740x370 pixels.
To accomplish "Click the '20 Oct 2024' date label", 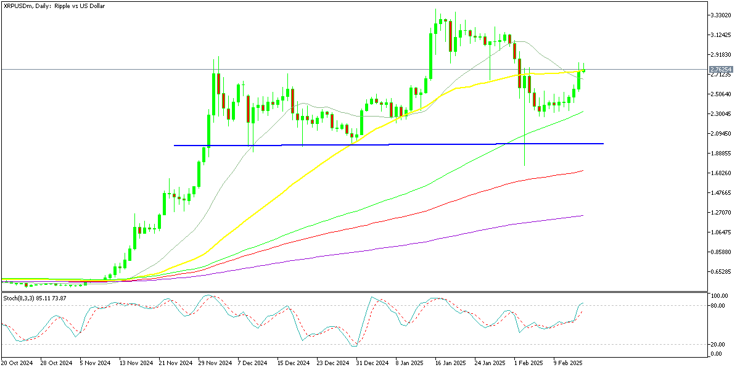I will coord(18,363).
